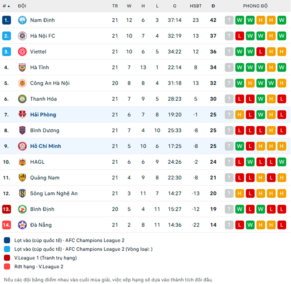
Task: Click the Nam Định club logo
Action: tap(22, 20)
